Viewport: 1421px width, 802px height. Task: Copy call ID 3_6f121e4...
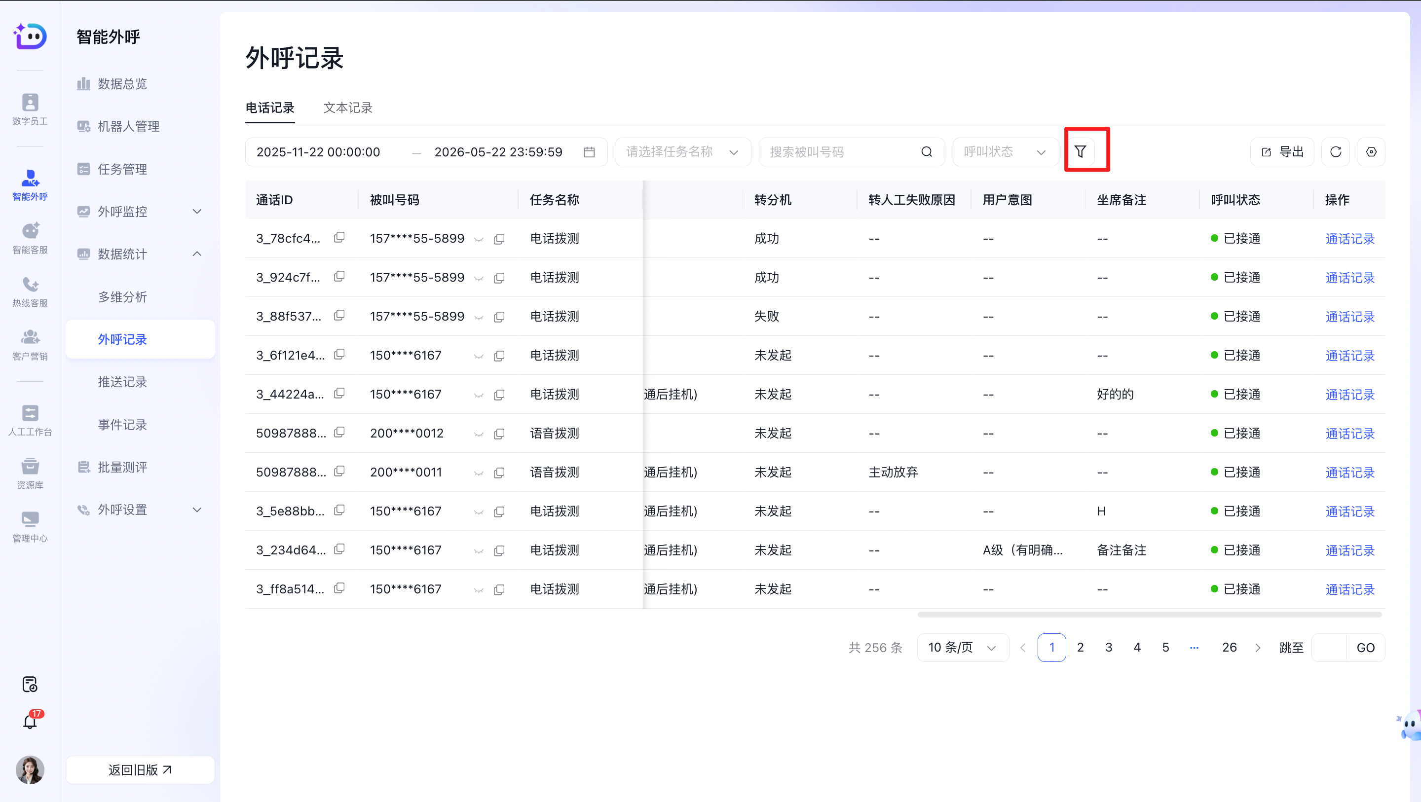pos(339,354)
